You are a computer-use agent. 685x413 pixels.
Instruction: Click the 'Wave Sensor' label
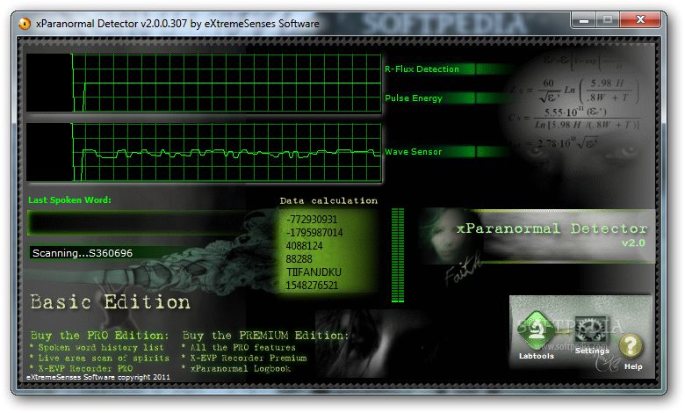click(x=413, y=152)
